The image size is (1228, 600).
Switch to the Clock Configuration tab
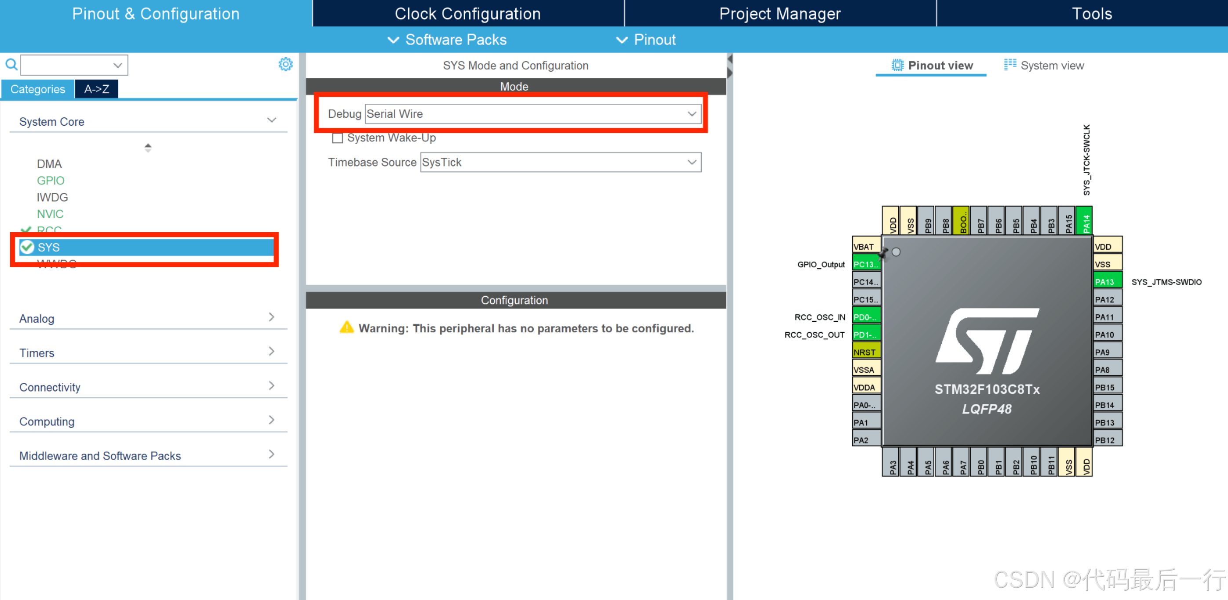coord(467,13)
